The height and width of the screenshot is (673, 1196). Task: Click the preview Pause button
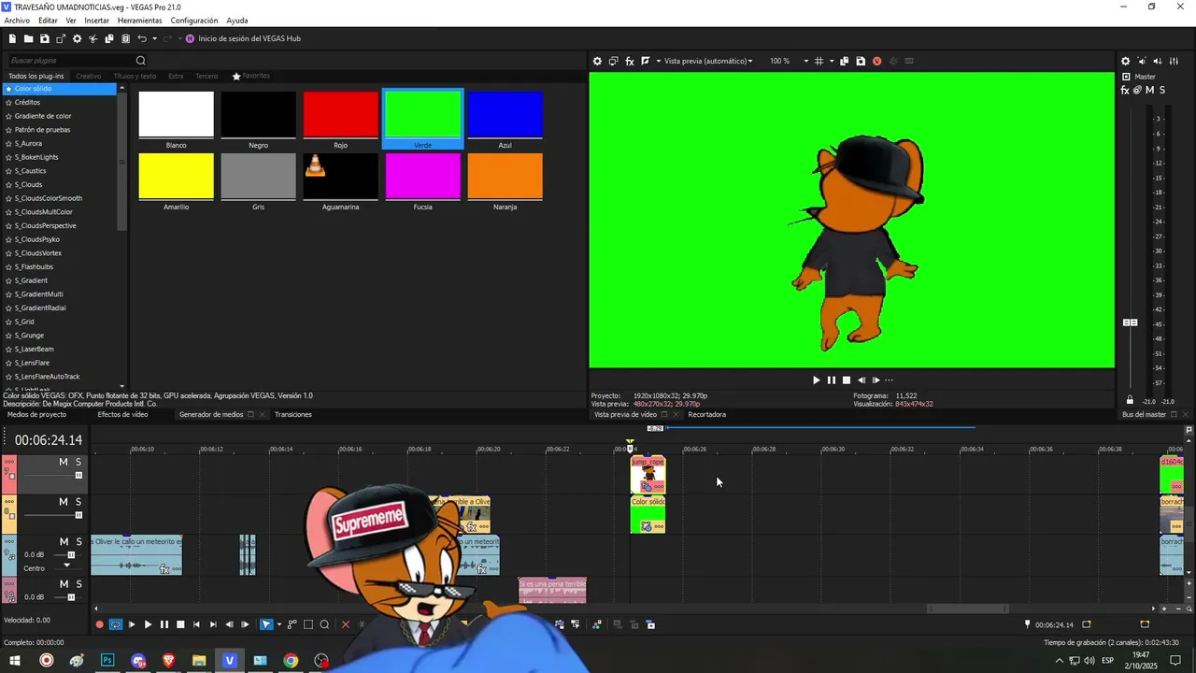[x=832, y=380]
